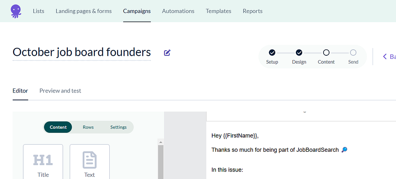
Task: Click the 'Hey {{FirstName}},' greeting text
Action: [235, 136]
